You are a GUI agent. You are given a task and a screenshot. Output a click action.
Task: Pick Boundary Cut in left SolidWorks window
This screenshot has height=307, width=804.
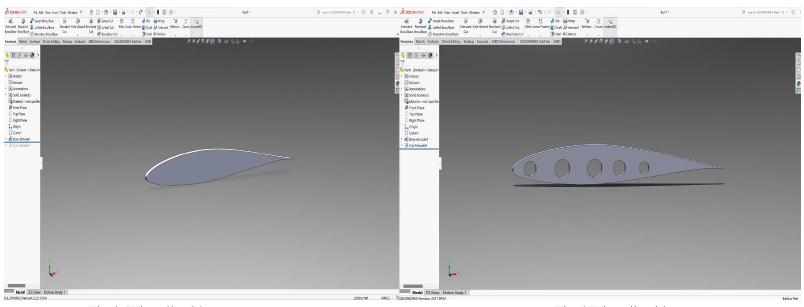coord(107,34)
